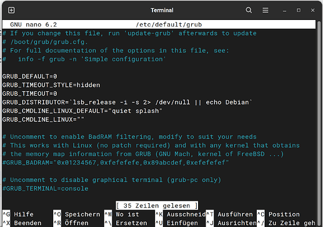Minimize the Terminal window
Viewport: 323px width, 227px height.
(284, 10)
